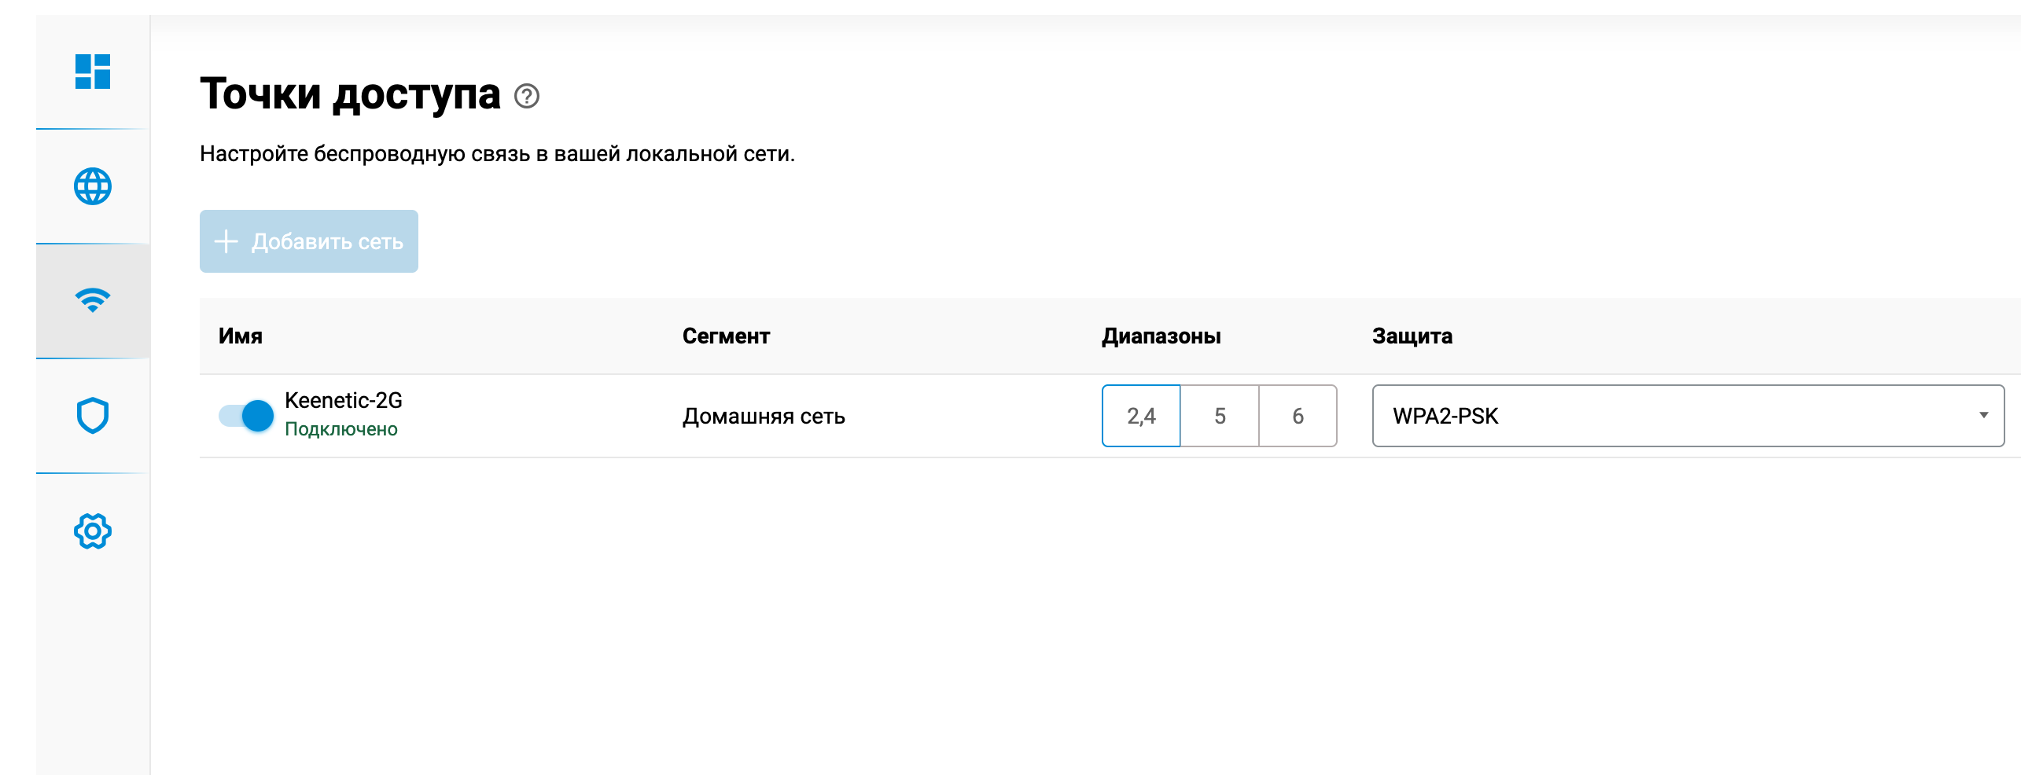The width and height of the screenshot is (2021, 775).
Task: Click the Добавить сеть button label
Action: 327,242
